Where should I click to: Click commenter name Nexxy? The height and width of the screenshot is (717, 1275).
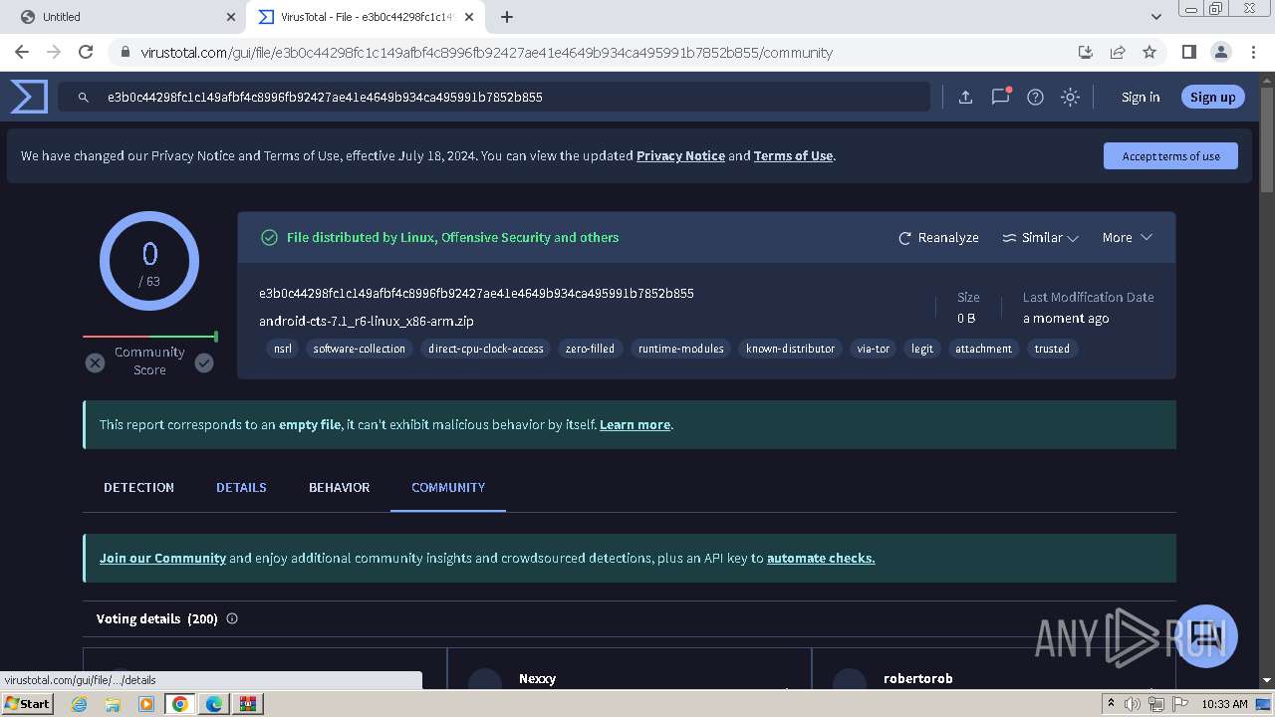[x=537, y=678]
